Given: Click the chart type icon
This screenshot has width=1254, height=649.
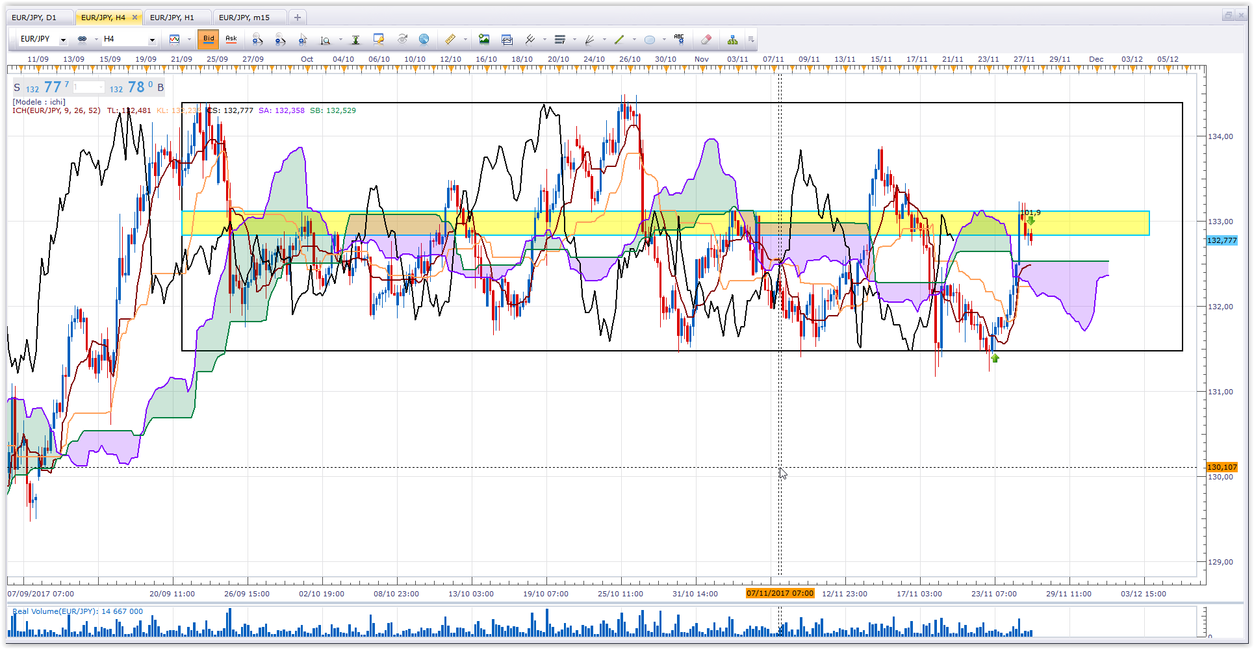Looking at the screenshot, I should 174,40.
